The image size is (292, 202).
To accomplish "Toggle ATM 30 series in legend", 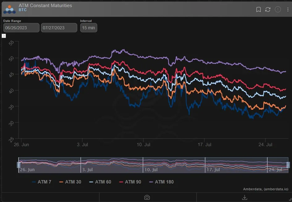I will tap(70, 182).
